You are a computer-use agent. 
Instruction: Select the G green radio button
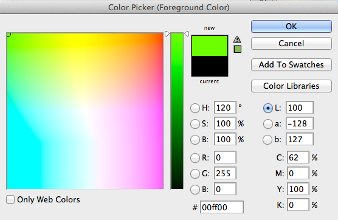195,174
